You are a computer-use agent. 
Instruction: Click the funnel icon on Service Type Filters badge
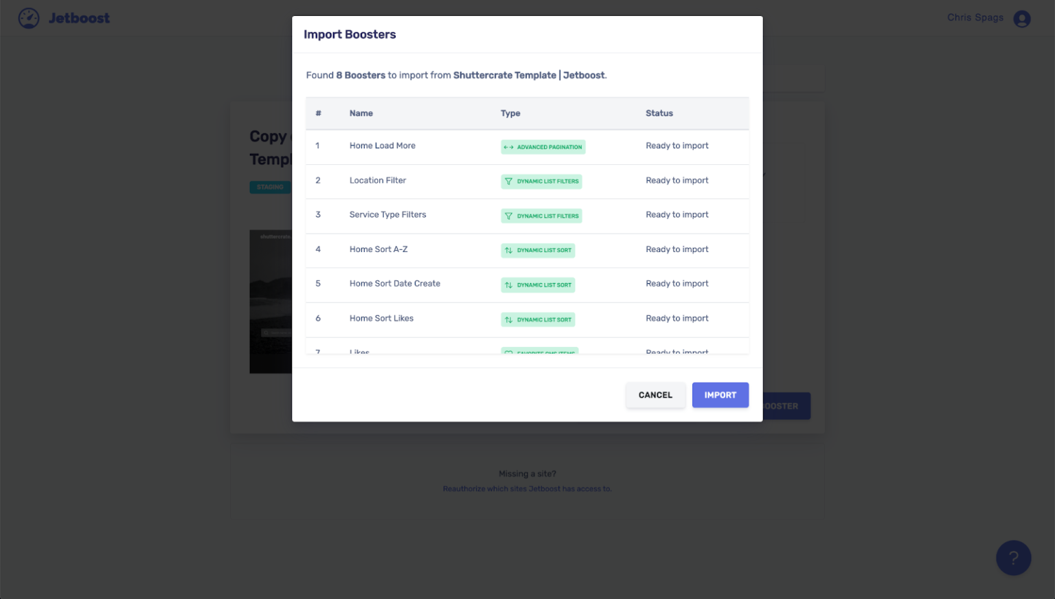508,215
